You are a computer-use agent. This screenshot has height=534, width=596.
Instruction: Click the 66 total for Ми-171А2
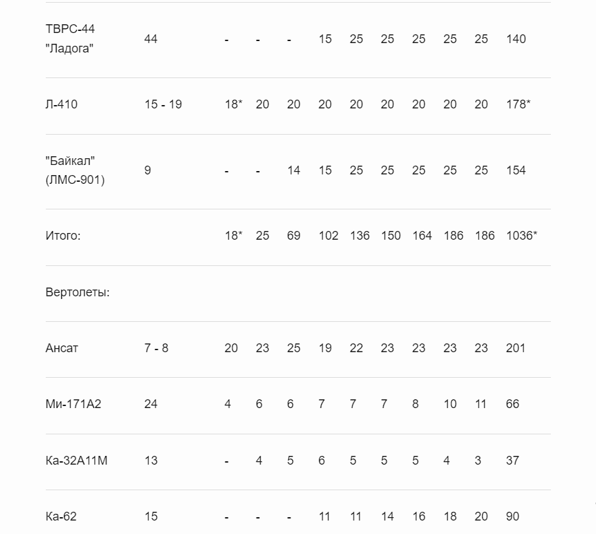pos(512,404)
